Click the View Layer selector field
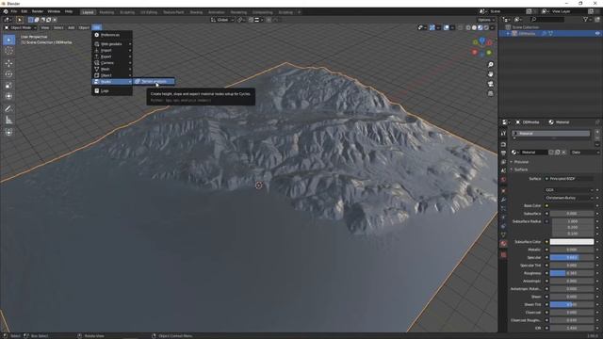The height and width of the screenshot is (339, 603). (569, 11)
